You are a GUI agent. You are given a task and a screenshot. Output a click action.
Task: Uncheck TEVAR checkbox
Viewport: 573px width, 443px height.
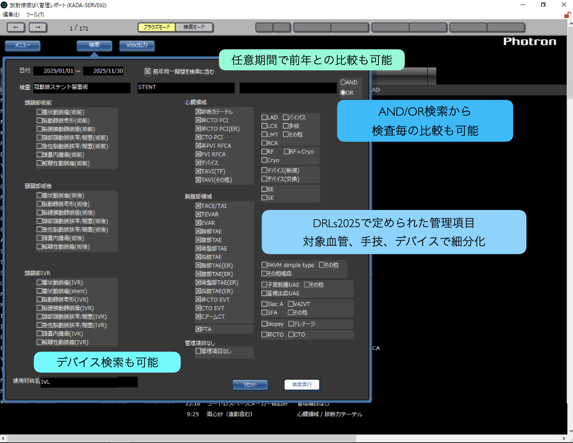(198, 215)
